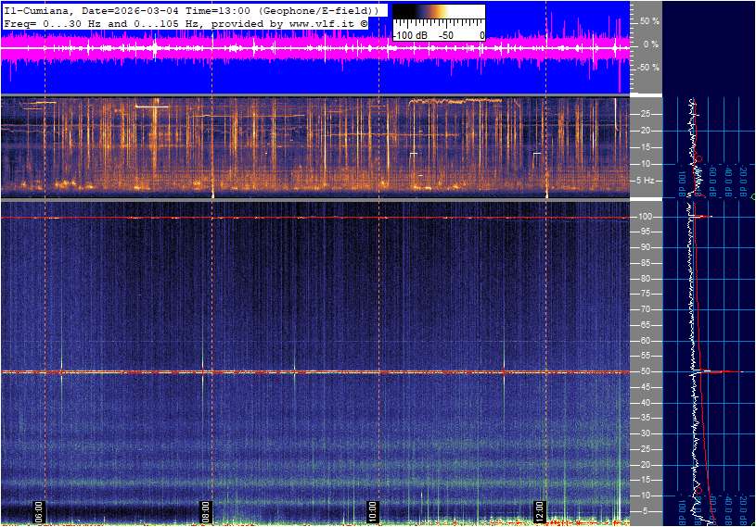756x527 pixels.
Task: Click the 50 % amplitude scale label
Action: (649, 20)
